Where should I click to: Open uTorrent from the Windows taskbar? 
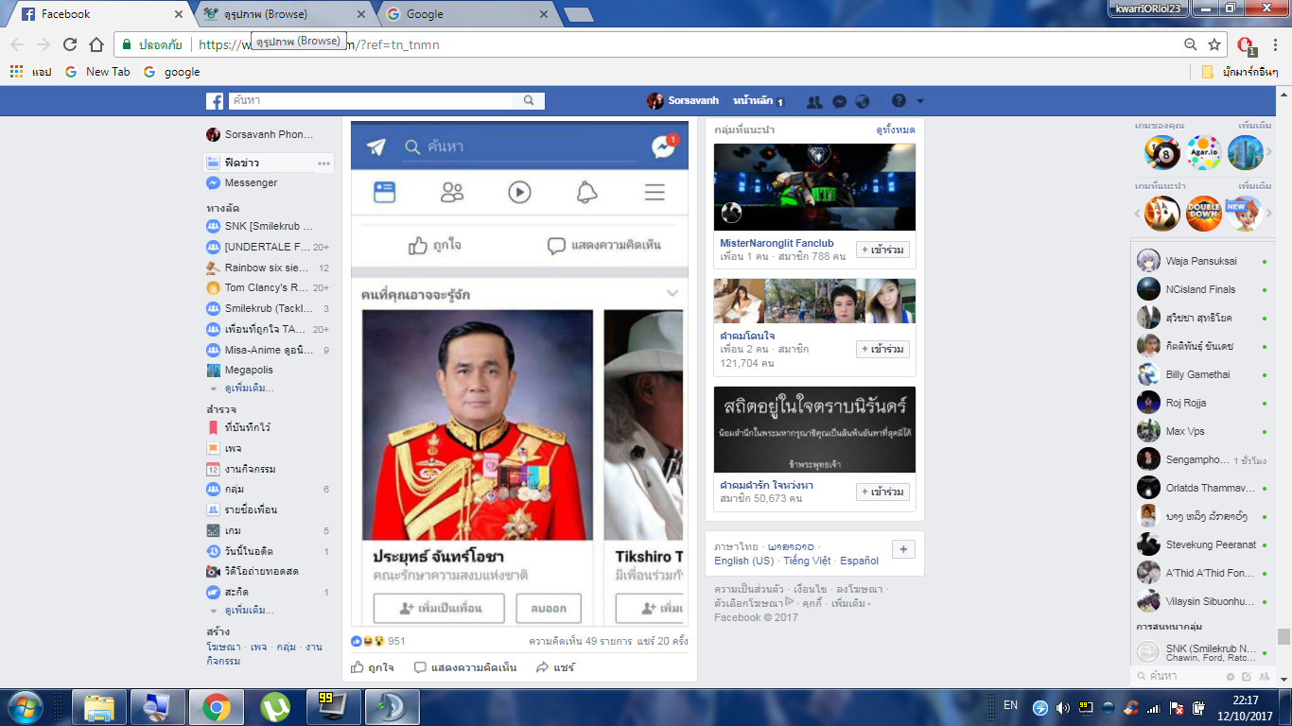click(275, 707)
